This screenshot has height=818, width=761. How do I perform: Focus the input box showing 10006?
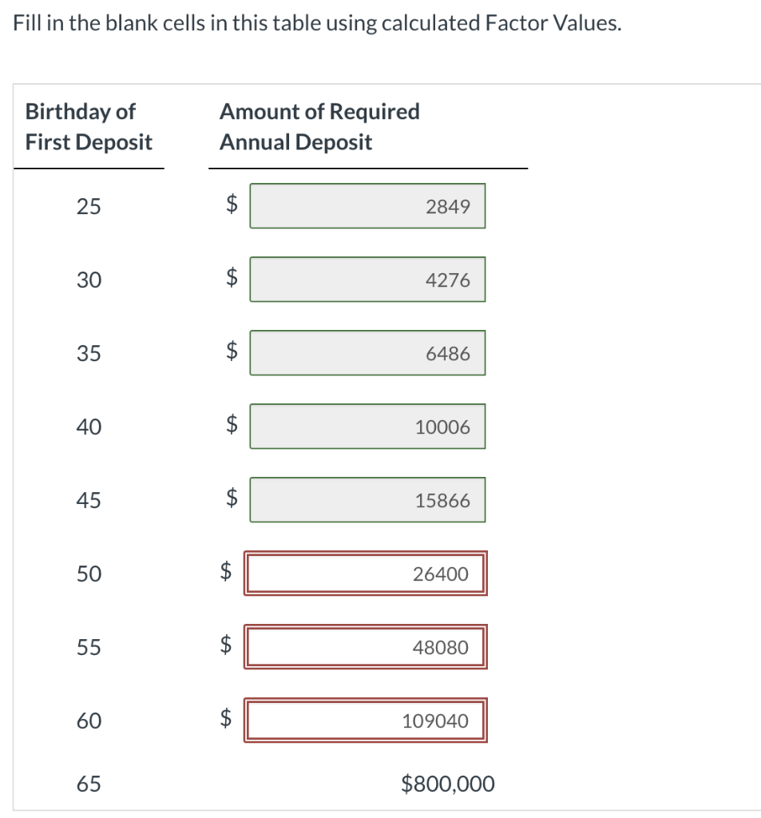click(x=367, y=427)
